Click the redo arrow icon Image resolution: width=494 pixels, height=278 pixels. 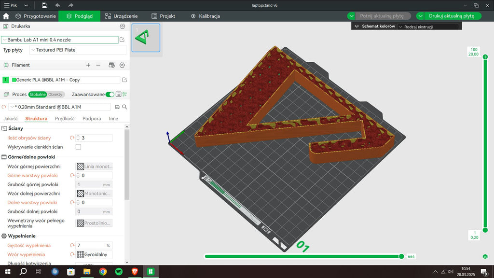point(71,5)
